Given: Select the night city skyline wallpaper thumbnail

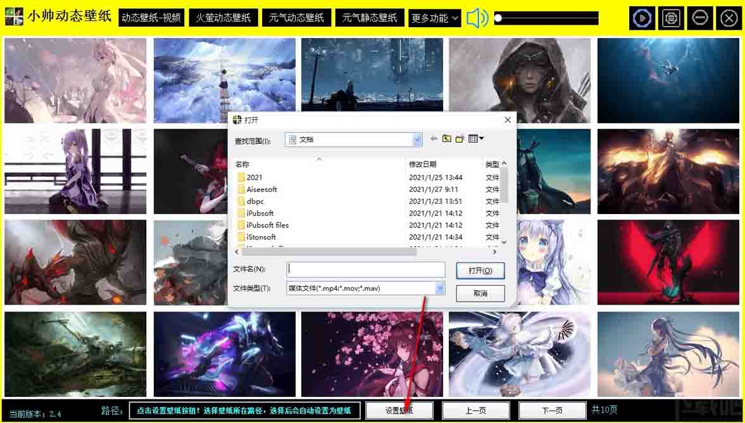Looking at the screenshot, I should click(372, 75).
